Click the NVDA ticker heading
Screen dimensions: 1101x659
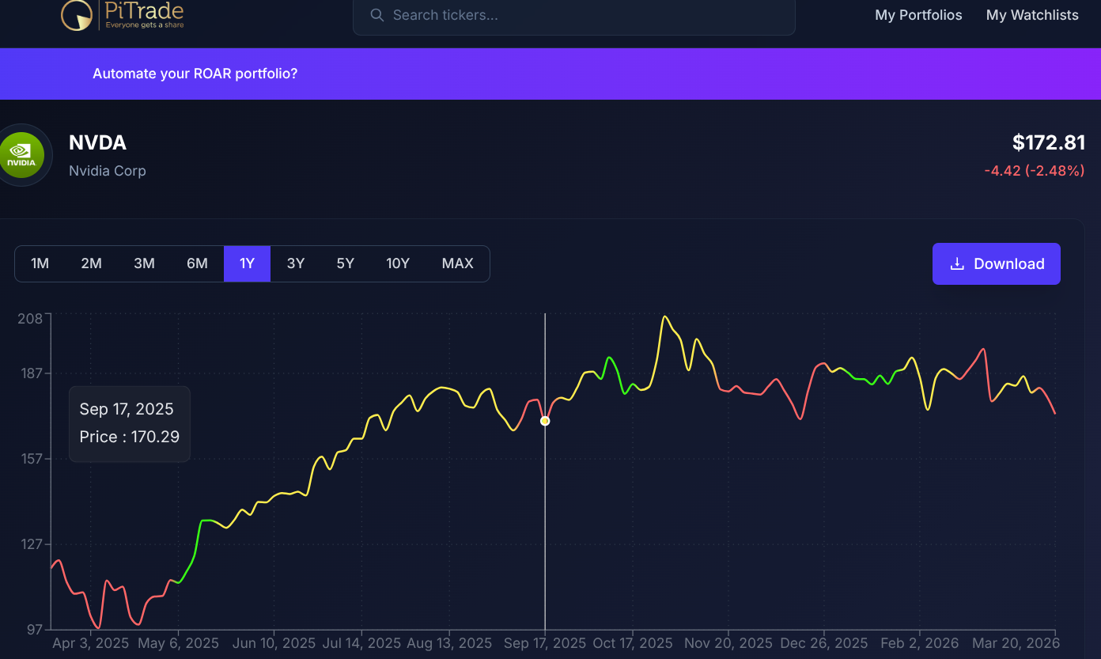coord(97,142)
